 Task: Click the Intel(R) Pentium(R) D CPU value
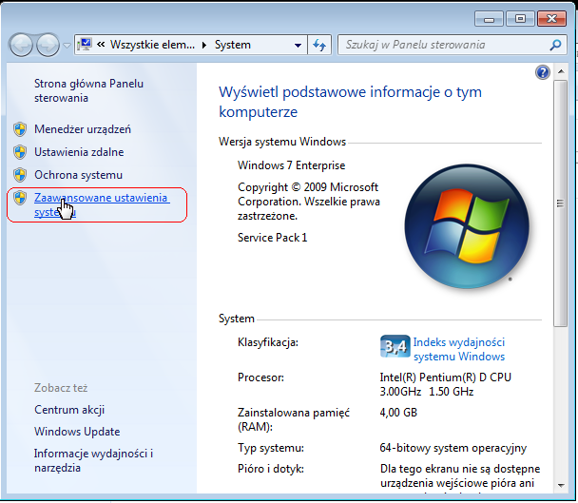[445, 385]
